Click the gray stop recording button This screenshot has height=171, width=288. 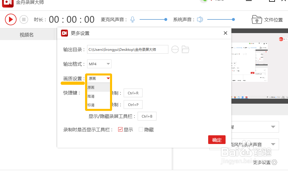[24, 19]
